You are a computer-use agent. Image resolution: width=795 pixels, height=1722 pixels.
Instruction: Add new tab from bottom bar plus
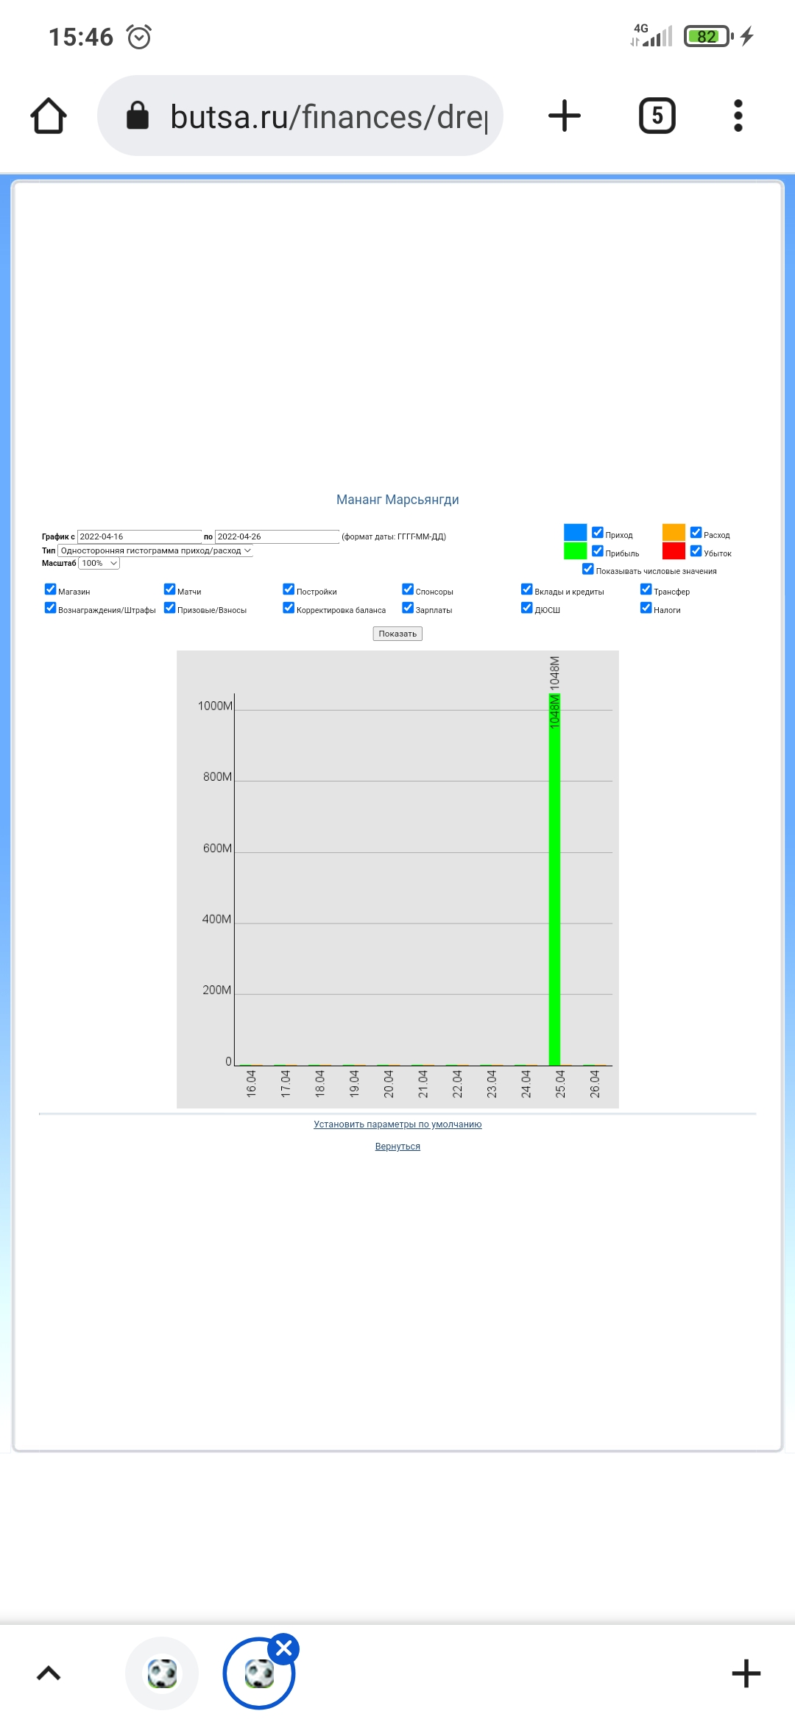tap(746, 1673)
